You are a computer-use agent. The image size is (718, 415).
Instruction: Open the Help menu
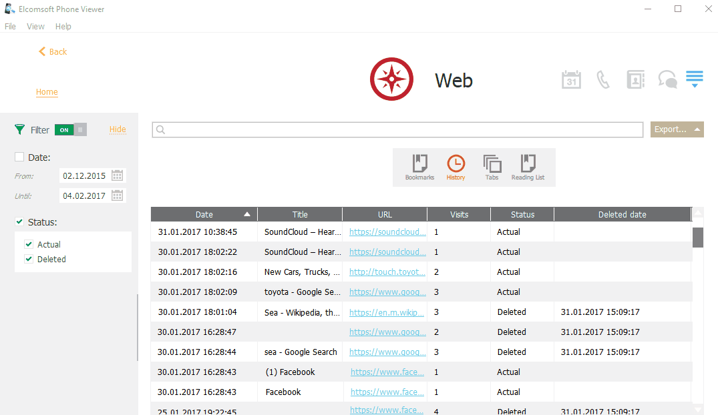[63, 27]
